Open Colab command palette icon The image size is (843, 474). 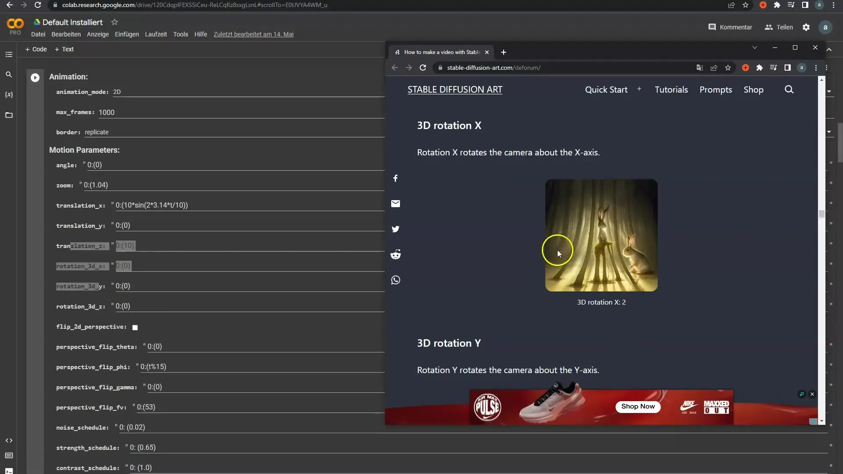[9, 456]
